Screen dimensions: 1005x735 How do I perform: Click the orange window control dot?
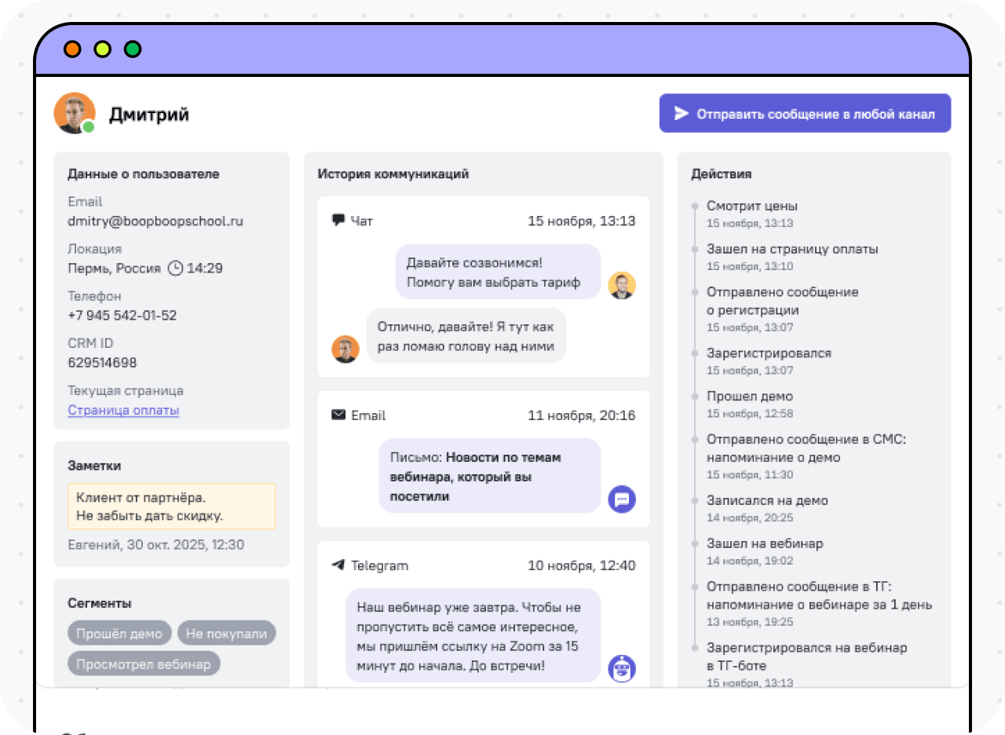tap(72, 49)
